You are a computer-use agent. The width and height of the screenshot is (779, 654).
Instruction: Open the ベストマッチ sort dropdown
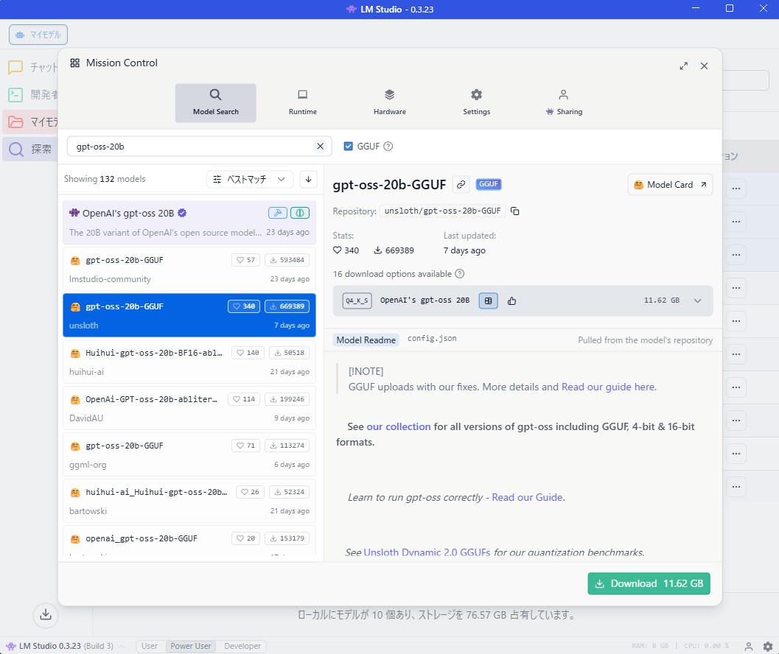pyautogui.click(x=249, y=179)
